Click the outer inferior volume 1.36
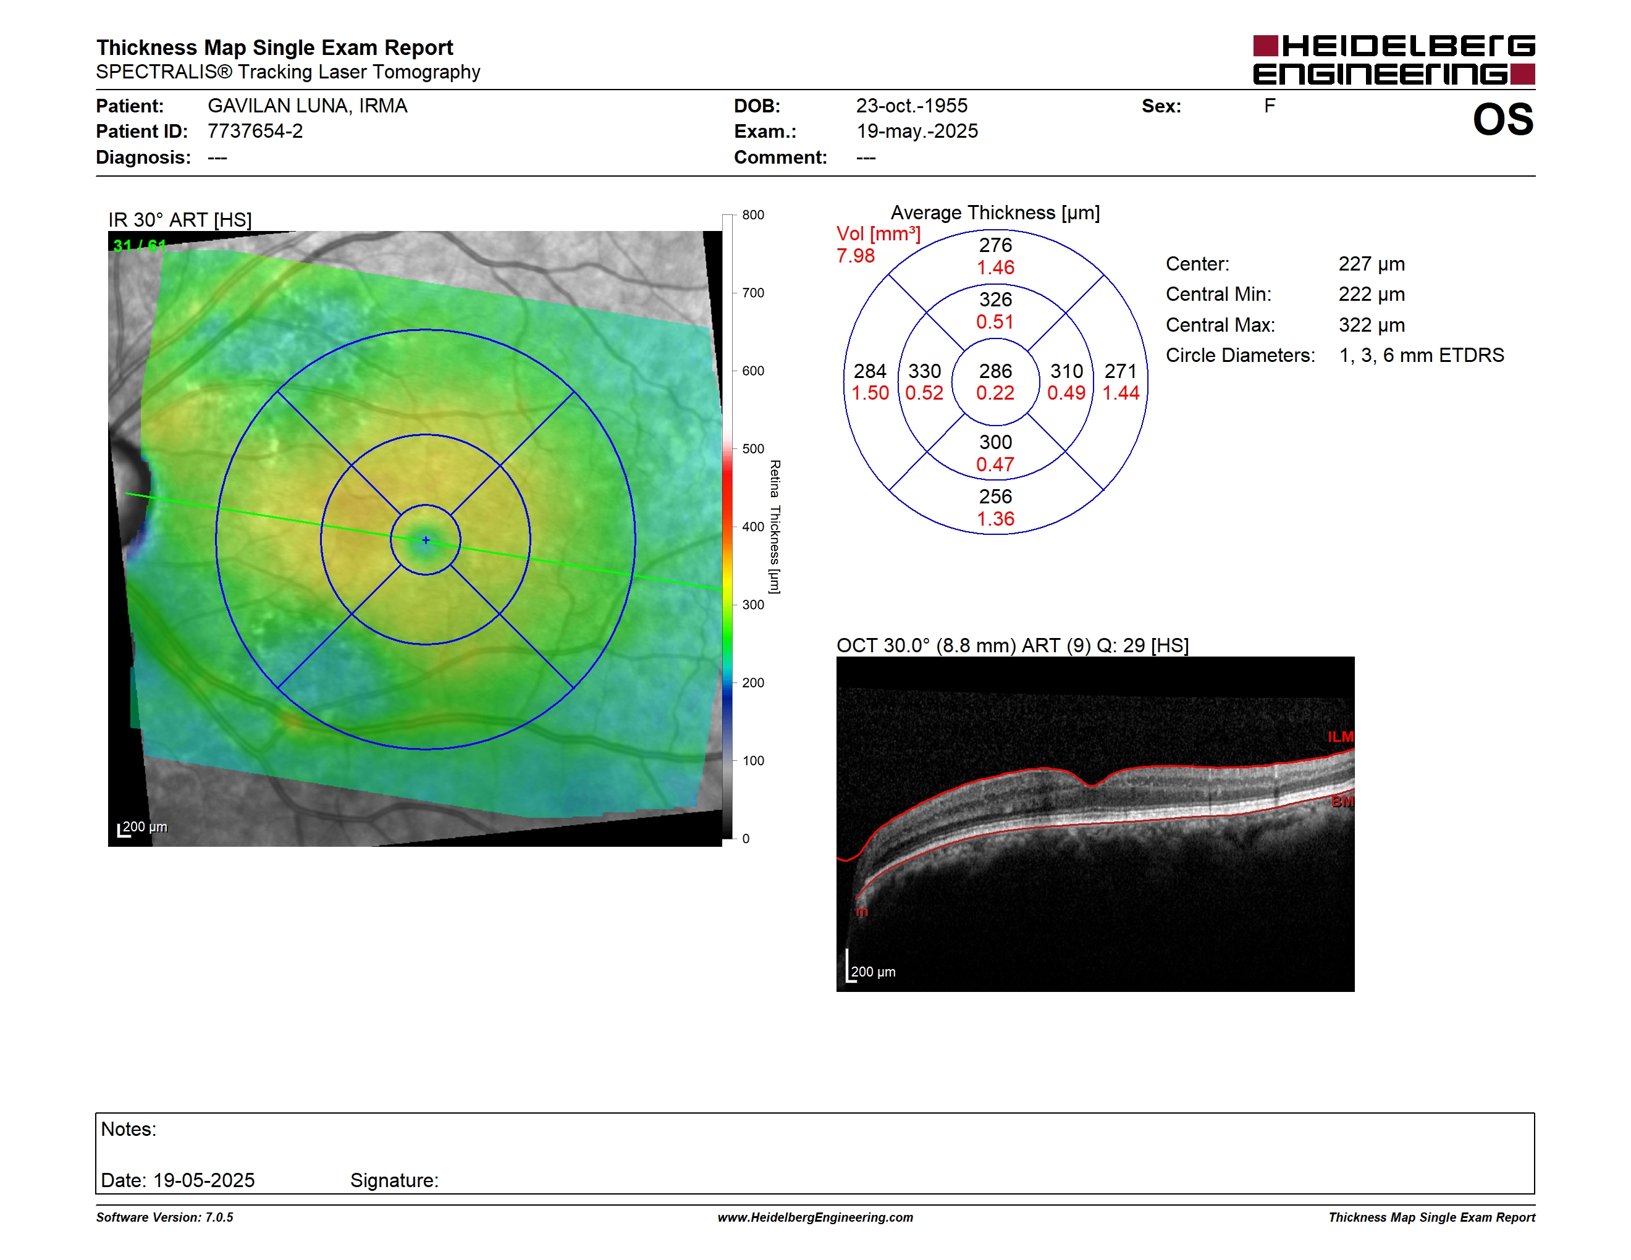1631x1260 pixels. coord(995,519)
